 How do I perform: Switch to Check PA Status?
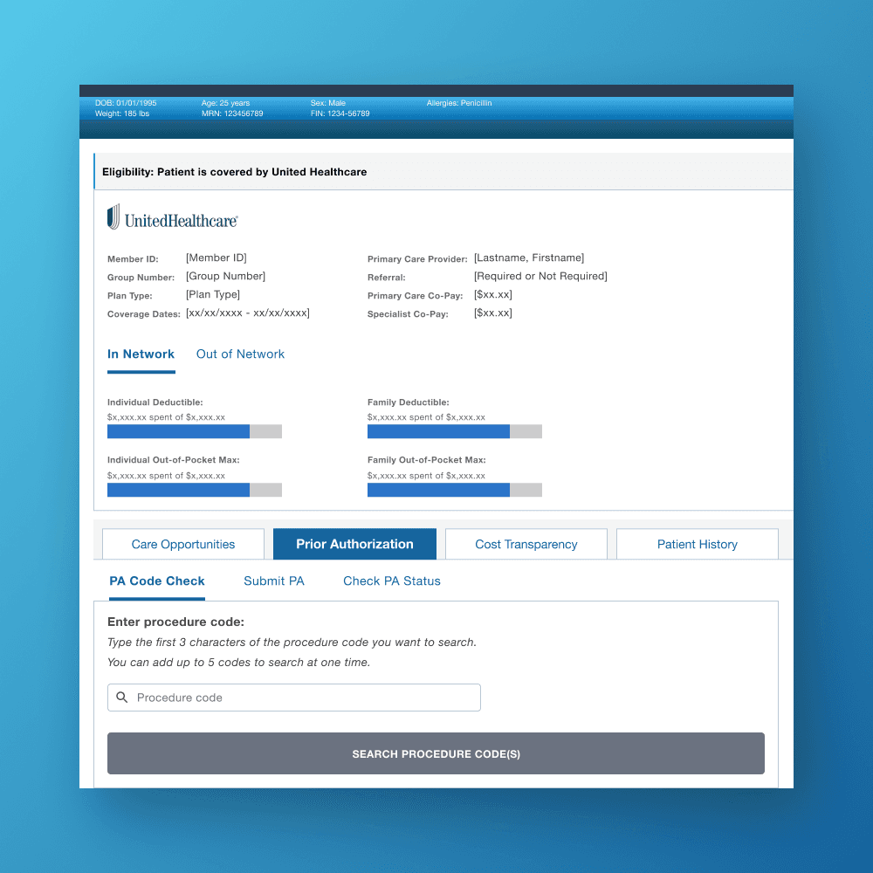[391, 581]
